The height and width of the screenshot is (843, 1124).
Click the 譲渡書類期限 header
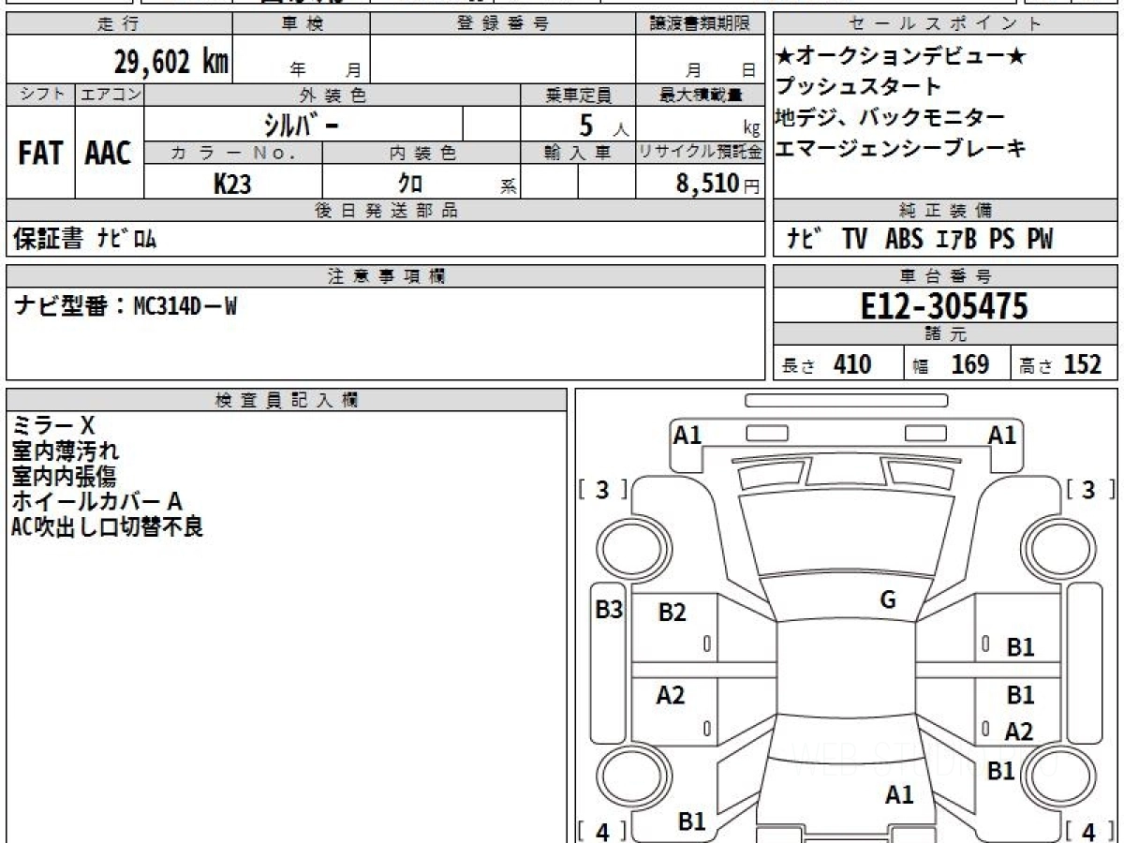[x=700, y=24]
